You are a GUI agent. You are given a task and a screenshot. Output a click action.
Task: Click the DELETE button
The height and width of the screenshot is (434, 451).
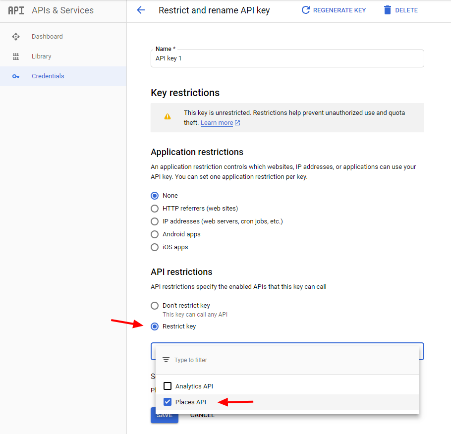click(x=400, y=10)
